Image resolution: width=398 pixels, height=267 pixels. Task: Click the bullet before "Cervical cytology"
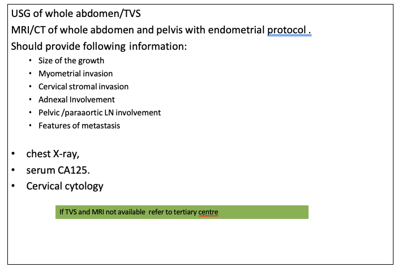pos(12,186)
